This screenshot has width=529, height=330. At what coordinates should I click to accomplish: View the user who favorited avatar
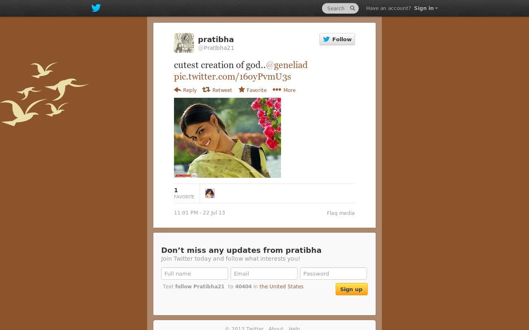coord(210,193)
